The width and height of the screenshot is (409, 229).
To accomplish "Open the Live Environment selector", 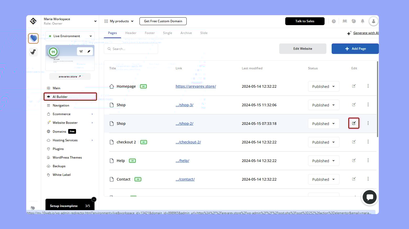I will 70,36.
